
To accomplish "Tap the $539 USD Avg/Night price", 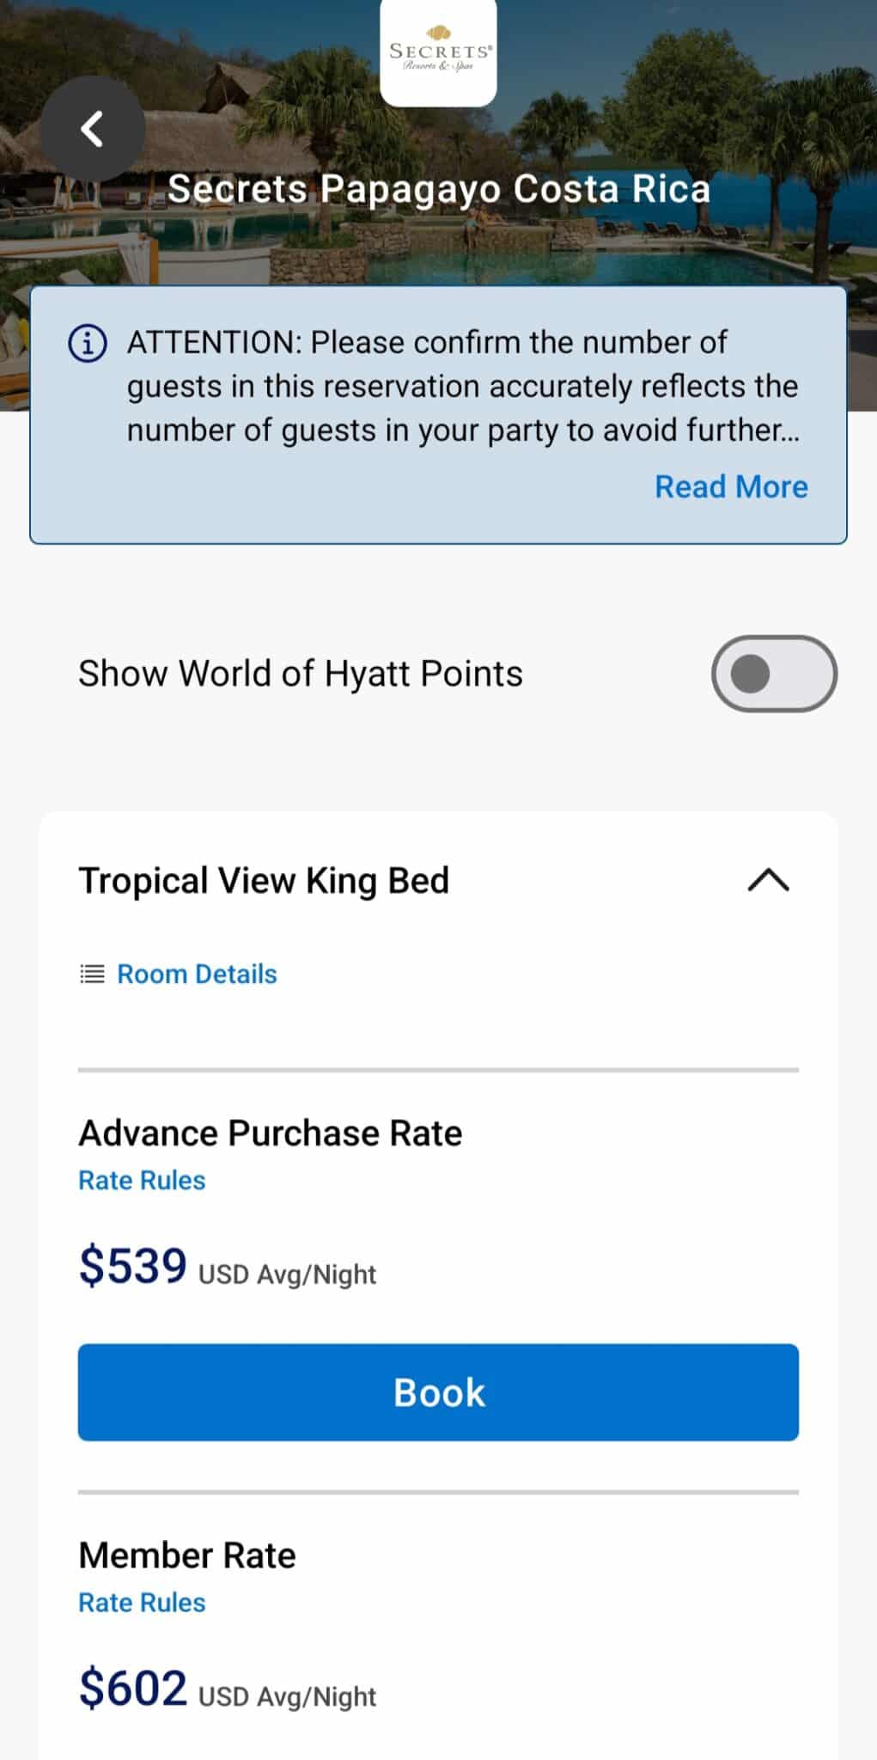I will point(228,1268).
